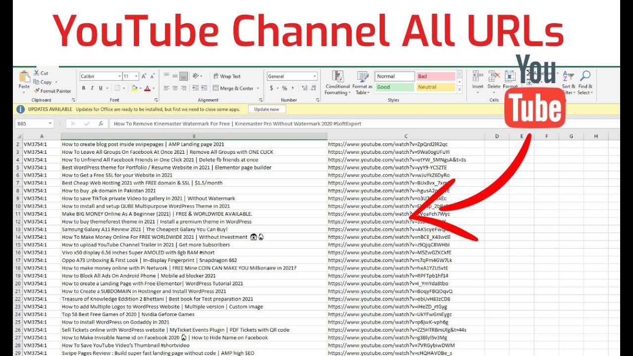Center text horizontally in the cell
Image resolution: width=633 pixels, height=356 pixels.
point(175,89)
